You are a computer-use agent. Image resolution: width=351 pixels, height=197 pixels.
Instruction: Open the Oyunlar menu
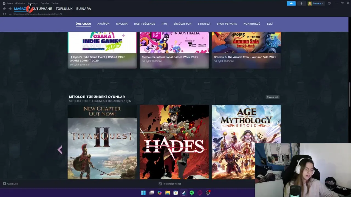coord(45,4)
